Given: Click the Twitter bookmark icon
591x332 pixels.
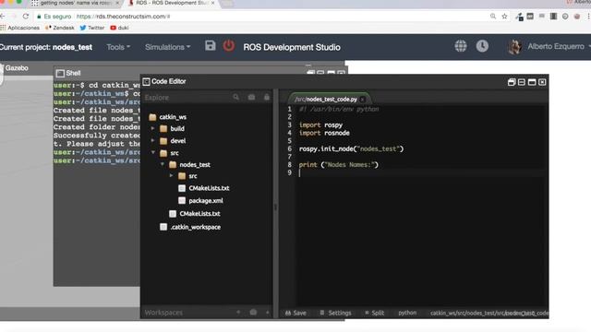Looking at the screenshot, I should pos(83,28).
